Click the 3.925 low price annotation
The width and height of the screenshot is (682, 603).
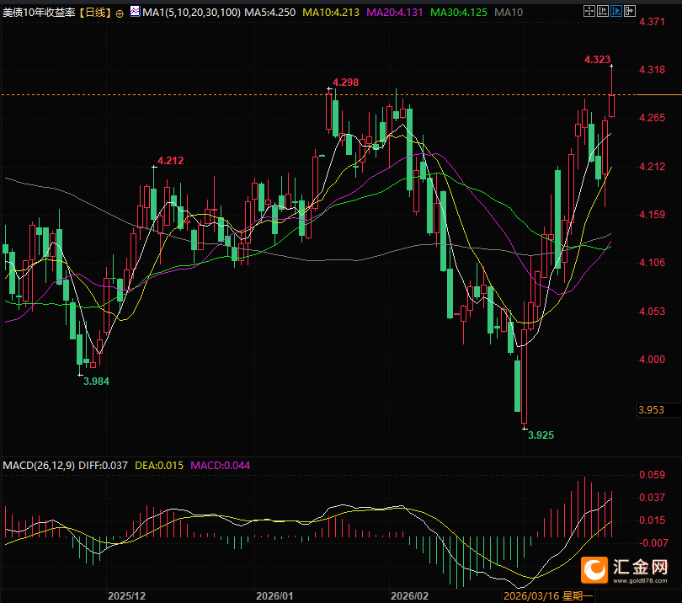(541, 435)
